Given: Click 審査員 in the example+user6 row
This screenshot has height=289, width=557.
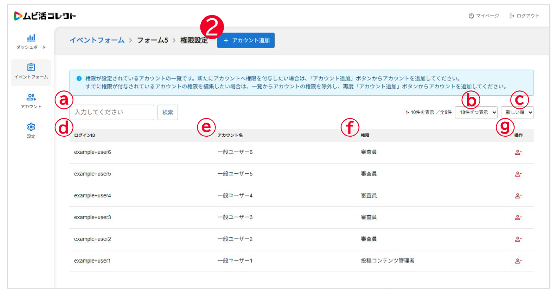Looking at the screenshot, I should point(369,152).
